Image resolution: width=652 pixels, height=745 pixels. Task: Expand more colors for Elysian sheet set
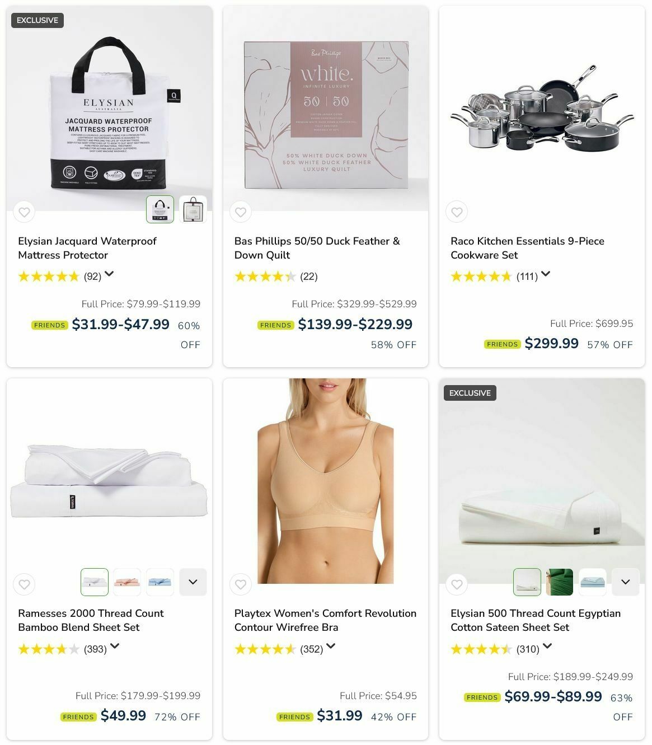[x=626, y=582]
